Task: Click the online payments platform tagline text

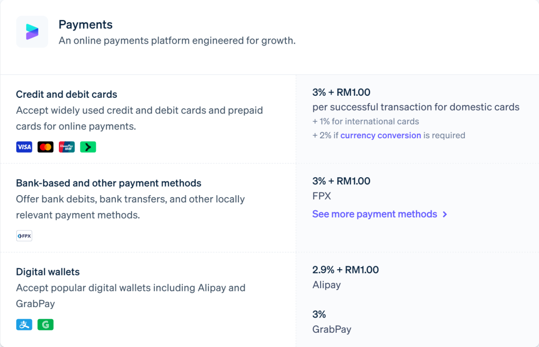Action: pyautogui.click(x=177, y=40)
